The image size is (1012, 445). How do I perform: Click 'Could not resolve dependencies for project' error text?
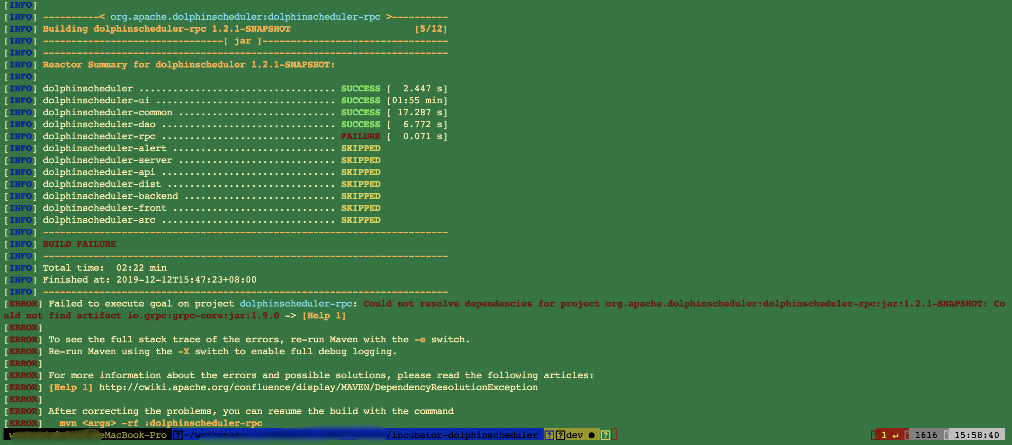[482, 304]
